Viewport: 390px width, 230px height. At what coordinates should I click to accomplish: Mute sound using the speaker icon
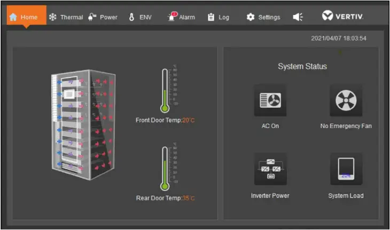[x=298, y=17]
